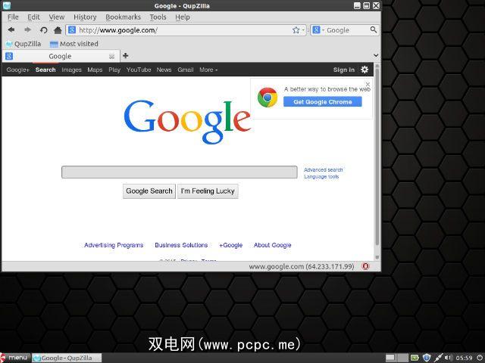The image size is (485, 363).
Task: Switch to first workspace in pager
Action: (x=390, y=358)
